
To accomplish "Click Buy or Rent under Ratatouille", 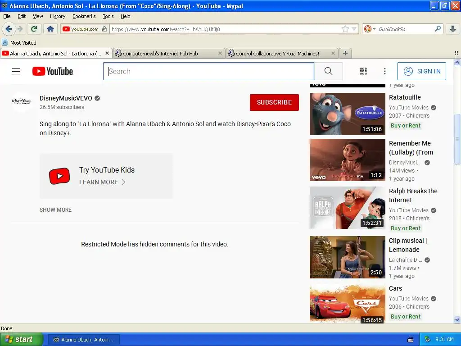I will pyautogui.click(x=406, y=126).
